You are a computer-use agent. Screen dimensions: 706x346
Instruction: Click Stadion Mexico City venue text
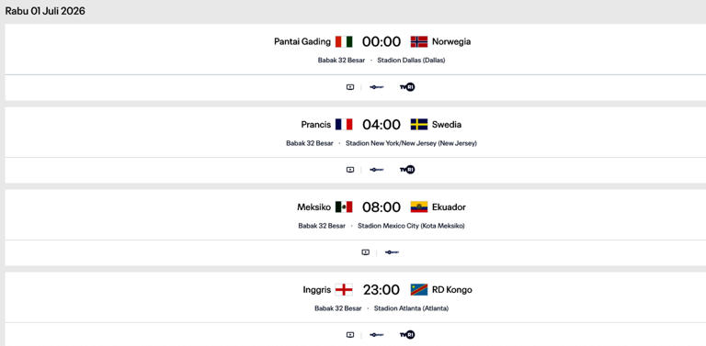tap(411, 226)
